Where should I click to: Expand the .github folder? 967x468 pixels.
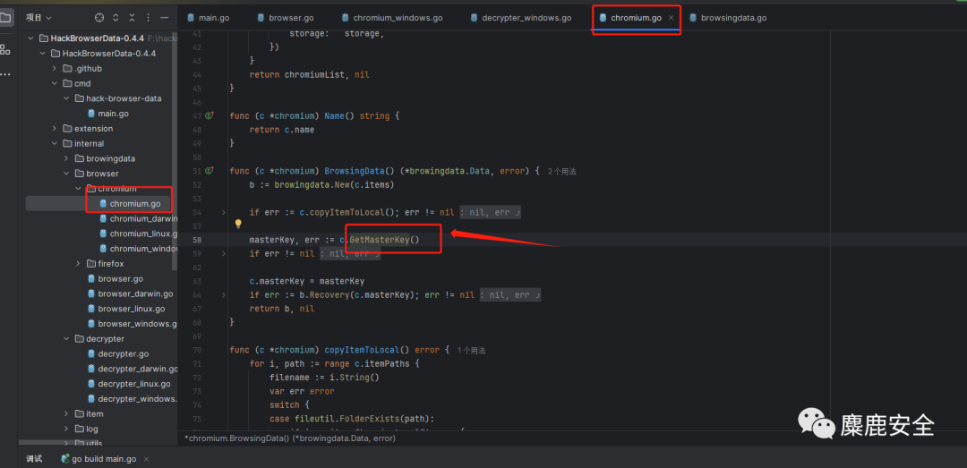(x=55, y=68)
